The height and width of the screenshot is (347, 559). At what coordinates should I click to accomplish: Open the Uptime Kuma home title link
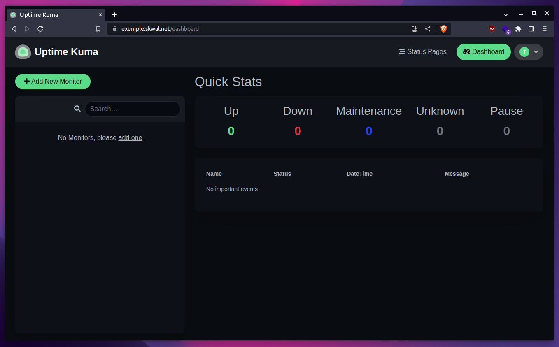tap(66, 52)
